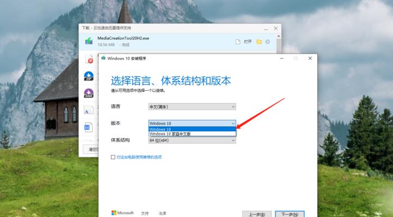The width and height of the screenshot is (393, 217).
Task: Tick the recommended options checkbox
Action: click(113, 157)
